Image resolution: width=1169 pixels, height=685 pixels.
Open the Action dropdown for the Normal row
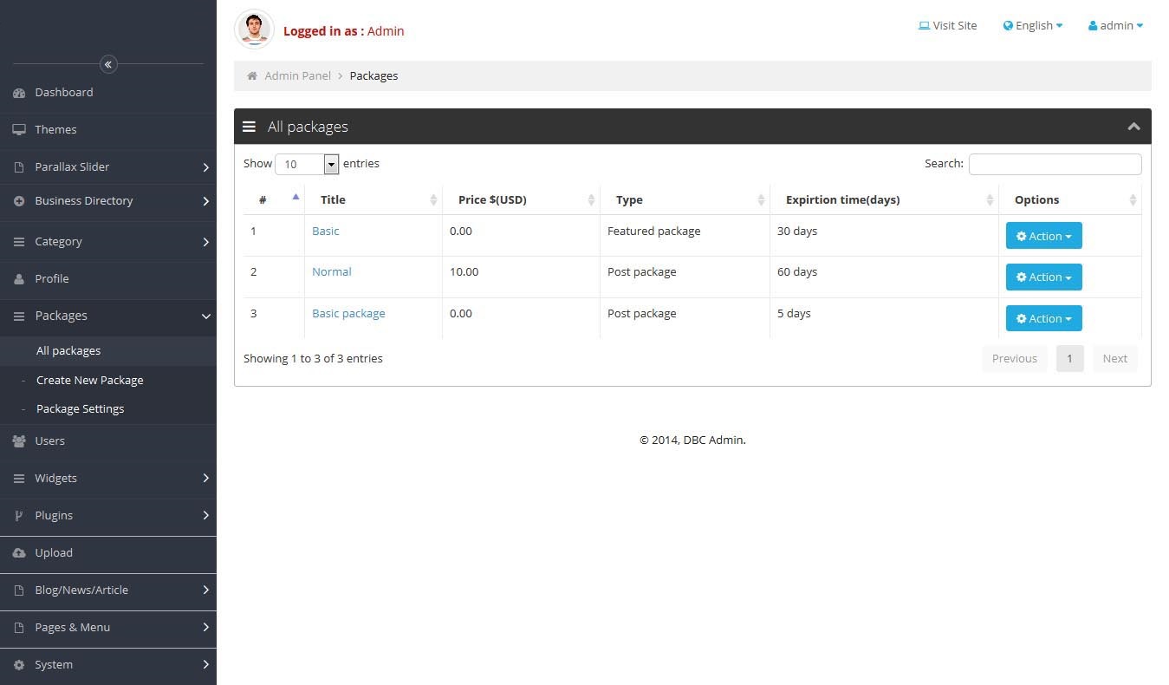click(1043, 277)
